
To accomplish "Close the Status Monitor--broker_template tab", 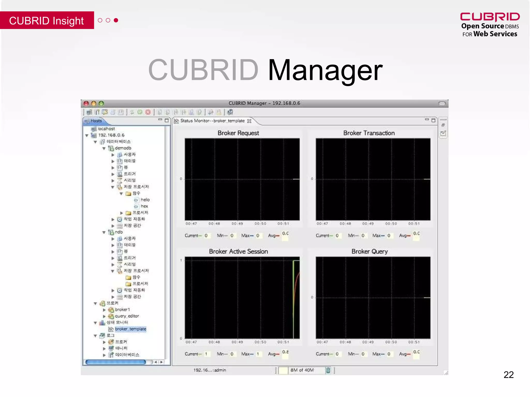I will pyautogui.click(x=249, y=121).
